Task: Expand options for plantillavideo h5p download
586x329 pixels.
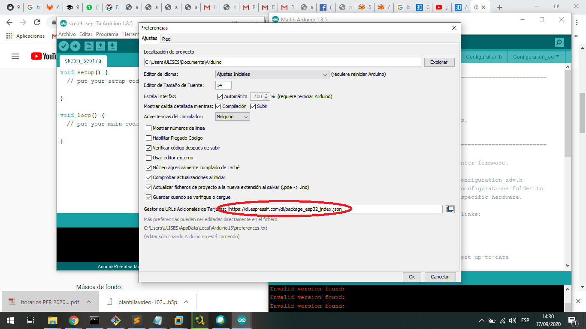Action: [186, 302]
